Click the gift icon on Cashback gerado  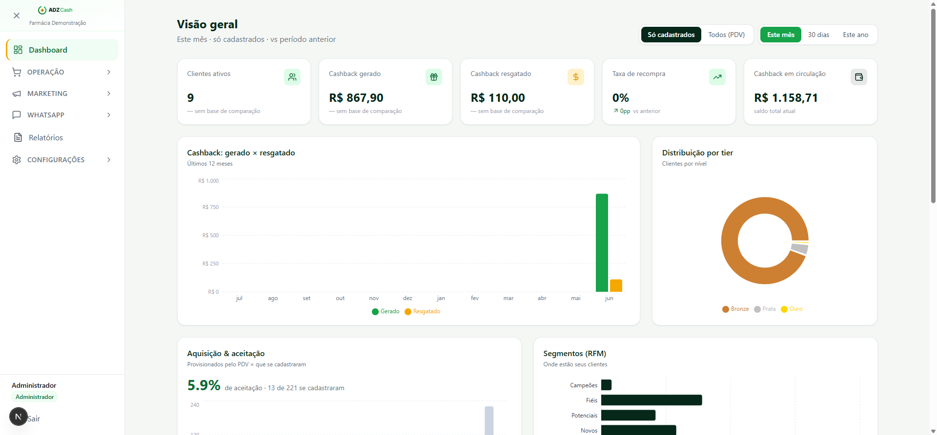click(434, 77)
